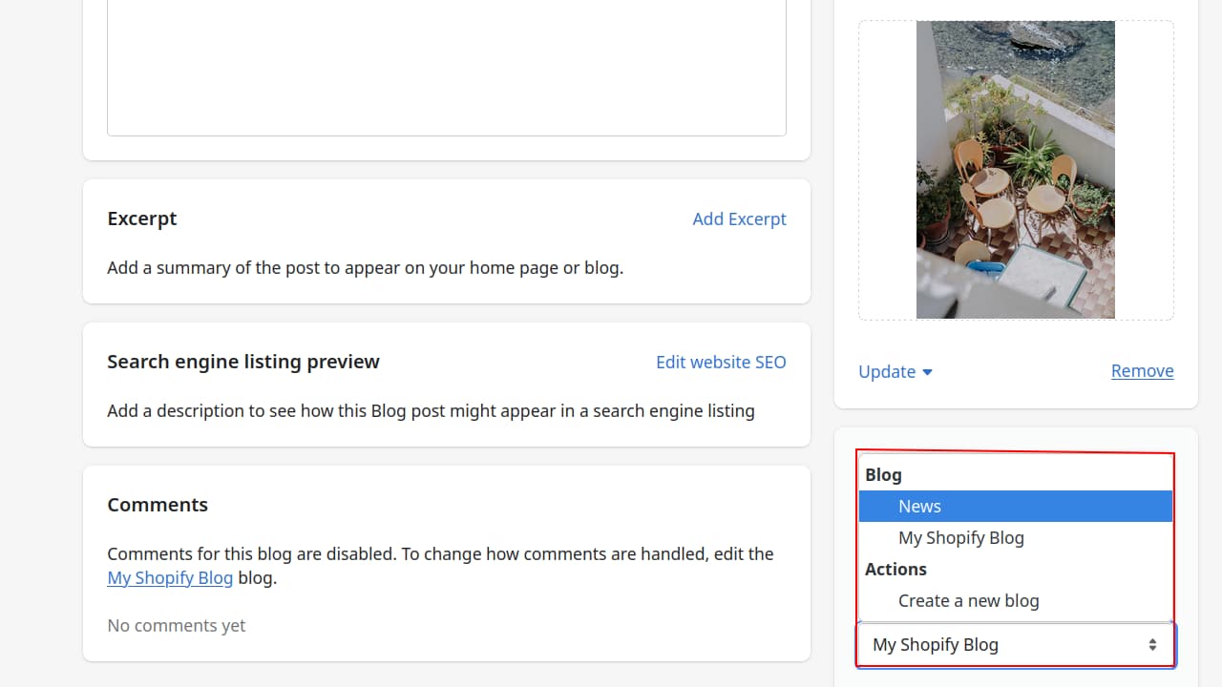
Task: Click the No comments yet text
Action: click(177, 625)
